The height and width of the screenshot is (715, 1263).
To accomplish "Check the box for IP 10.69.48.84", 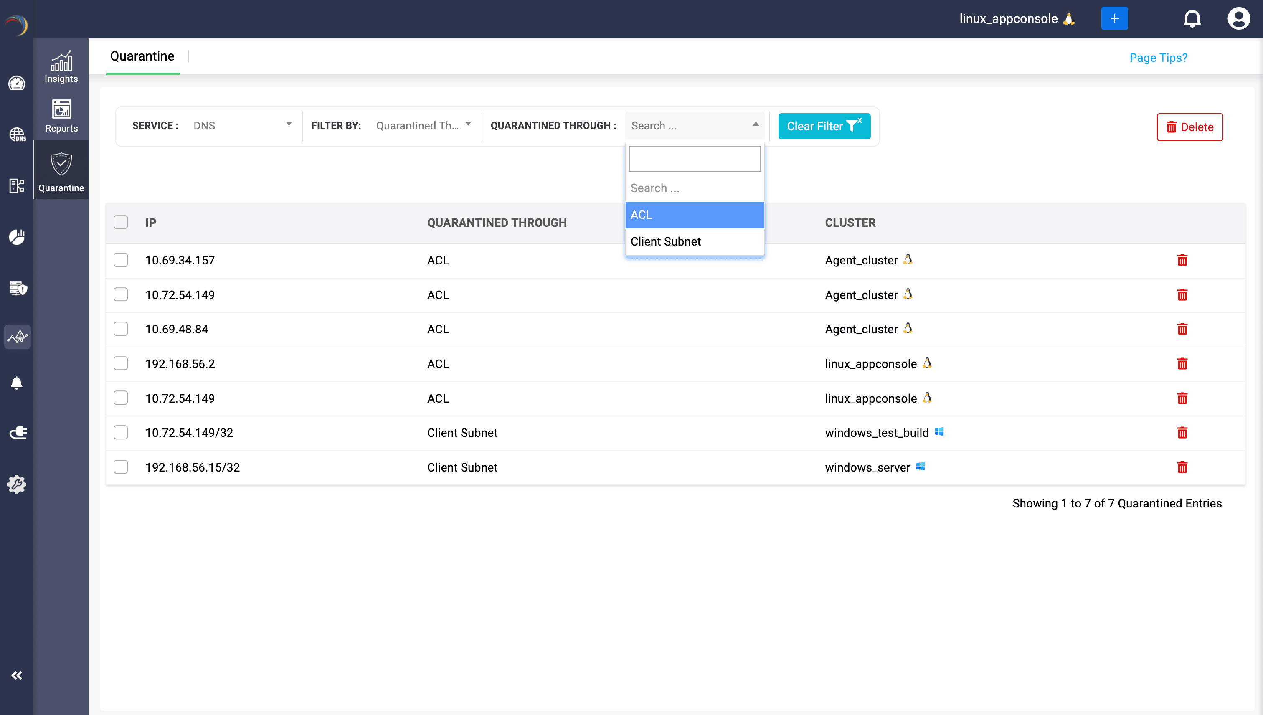I will (x=120, y=329).
